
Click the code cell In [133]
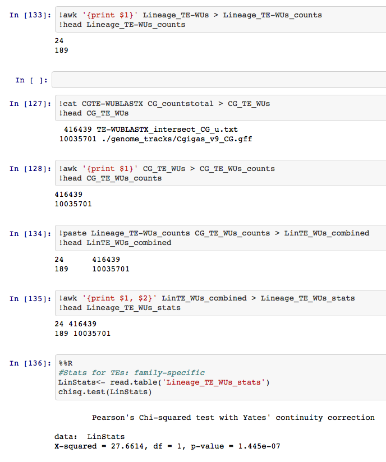[220, 20]
